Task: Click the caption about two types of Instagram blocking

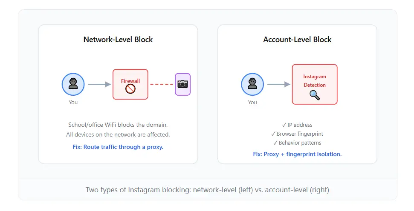Action: click(x=207, y=190)
